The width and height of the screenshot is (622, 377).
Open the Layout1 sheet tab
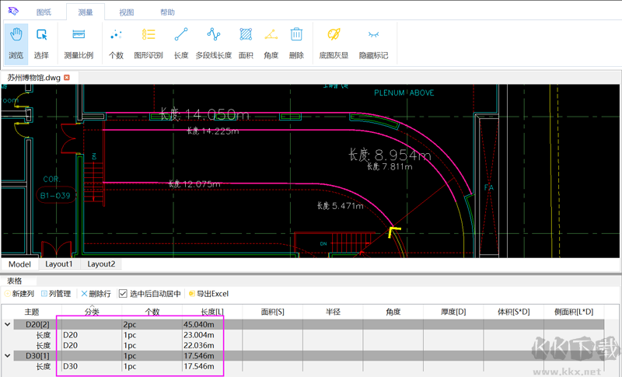click(x=58, y=264)
